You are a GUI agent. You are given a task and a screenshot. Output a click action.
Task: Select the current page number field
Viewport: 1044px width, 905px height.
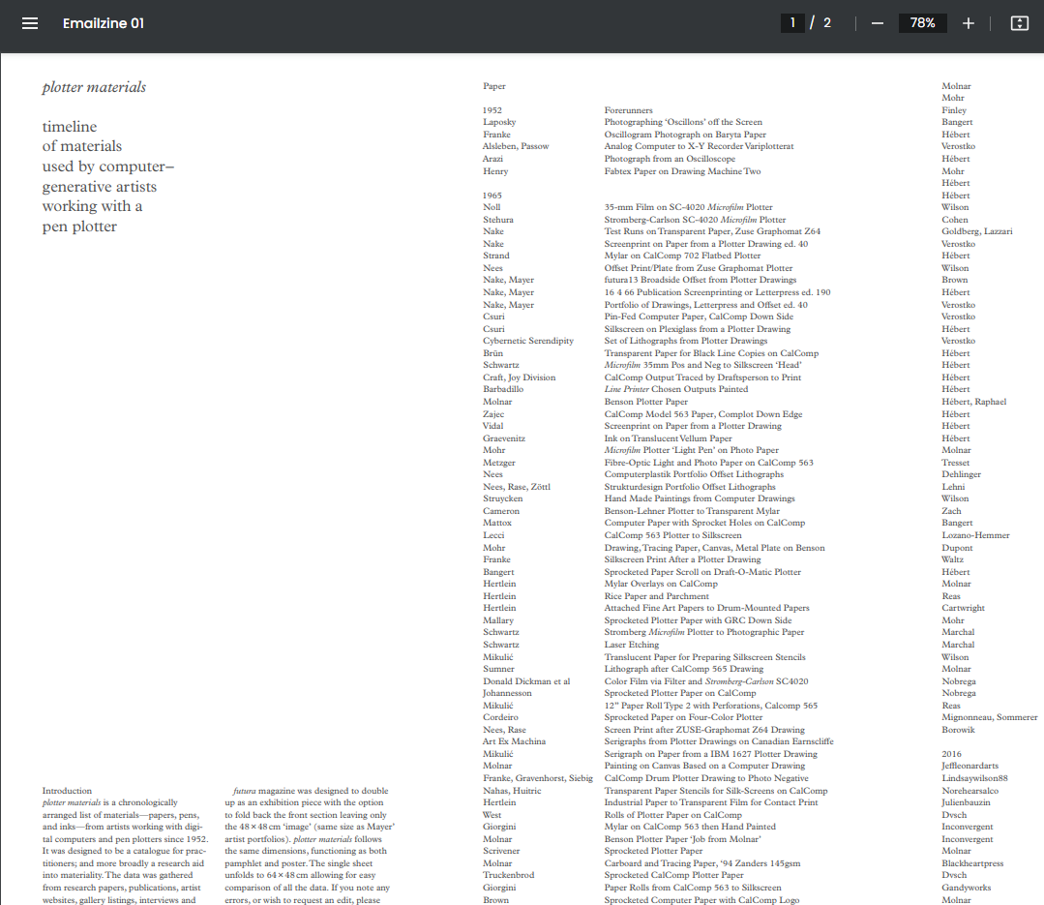point(792,22)
